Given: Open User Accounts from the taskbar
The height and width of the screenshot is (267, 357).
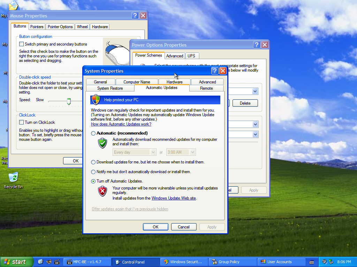Looking at the screenshot, I should point(281,262).
